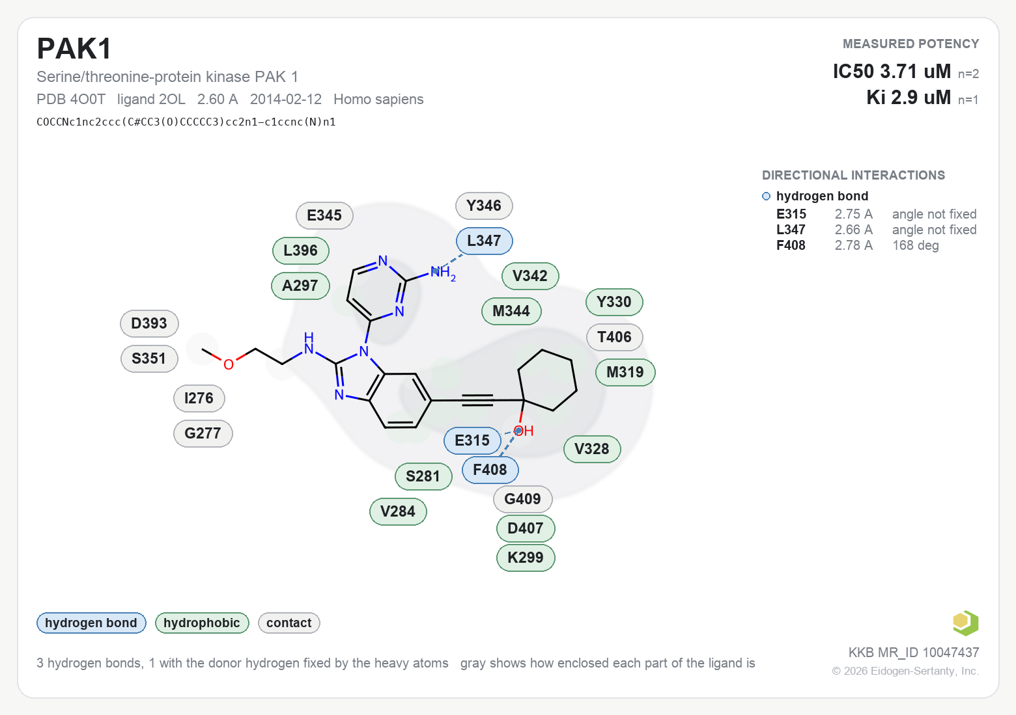Select residue V342

tap(530, 276)
